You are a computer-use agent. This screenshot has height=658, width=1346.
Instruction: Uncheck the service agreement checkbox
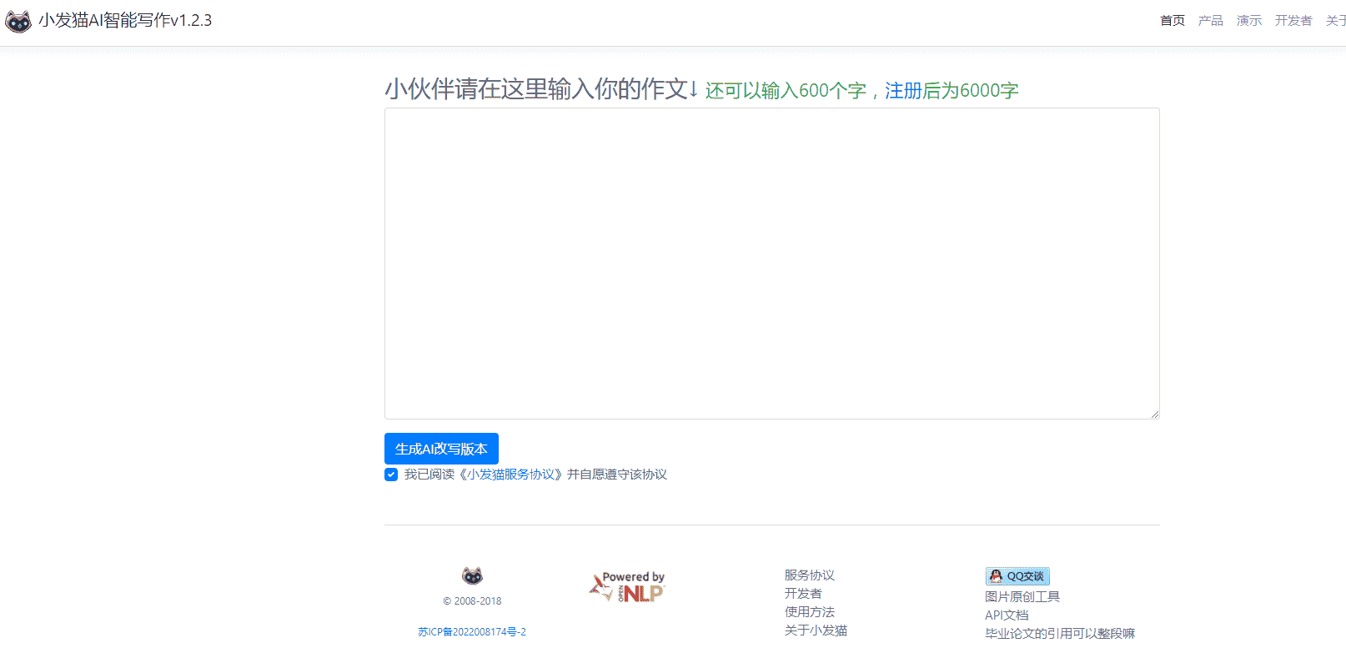click(x=391, y=475)
